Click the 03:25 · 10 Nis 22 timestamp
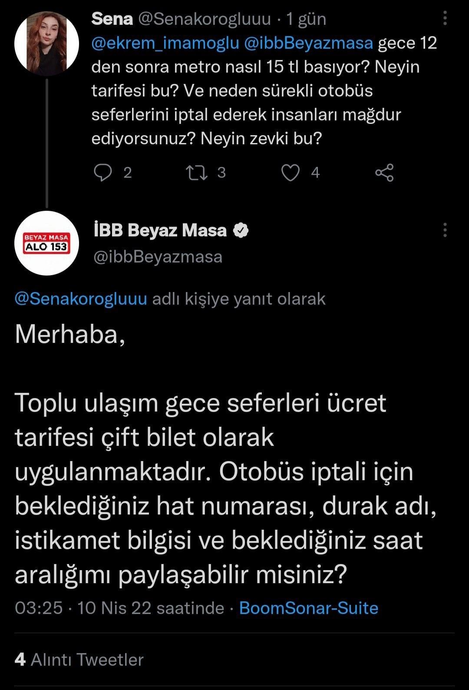Screen dimensions: 469x690 coord(119,608)
